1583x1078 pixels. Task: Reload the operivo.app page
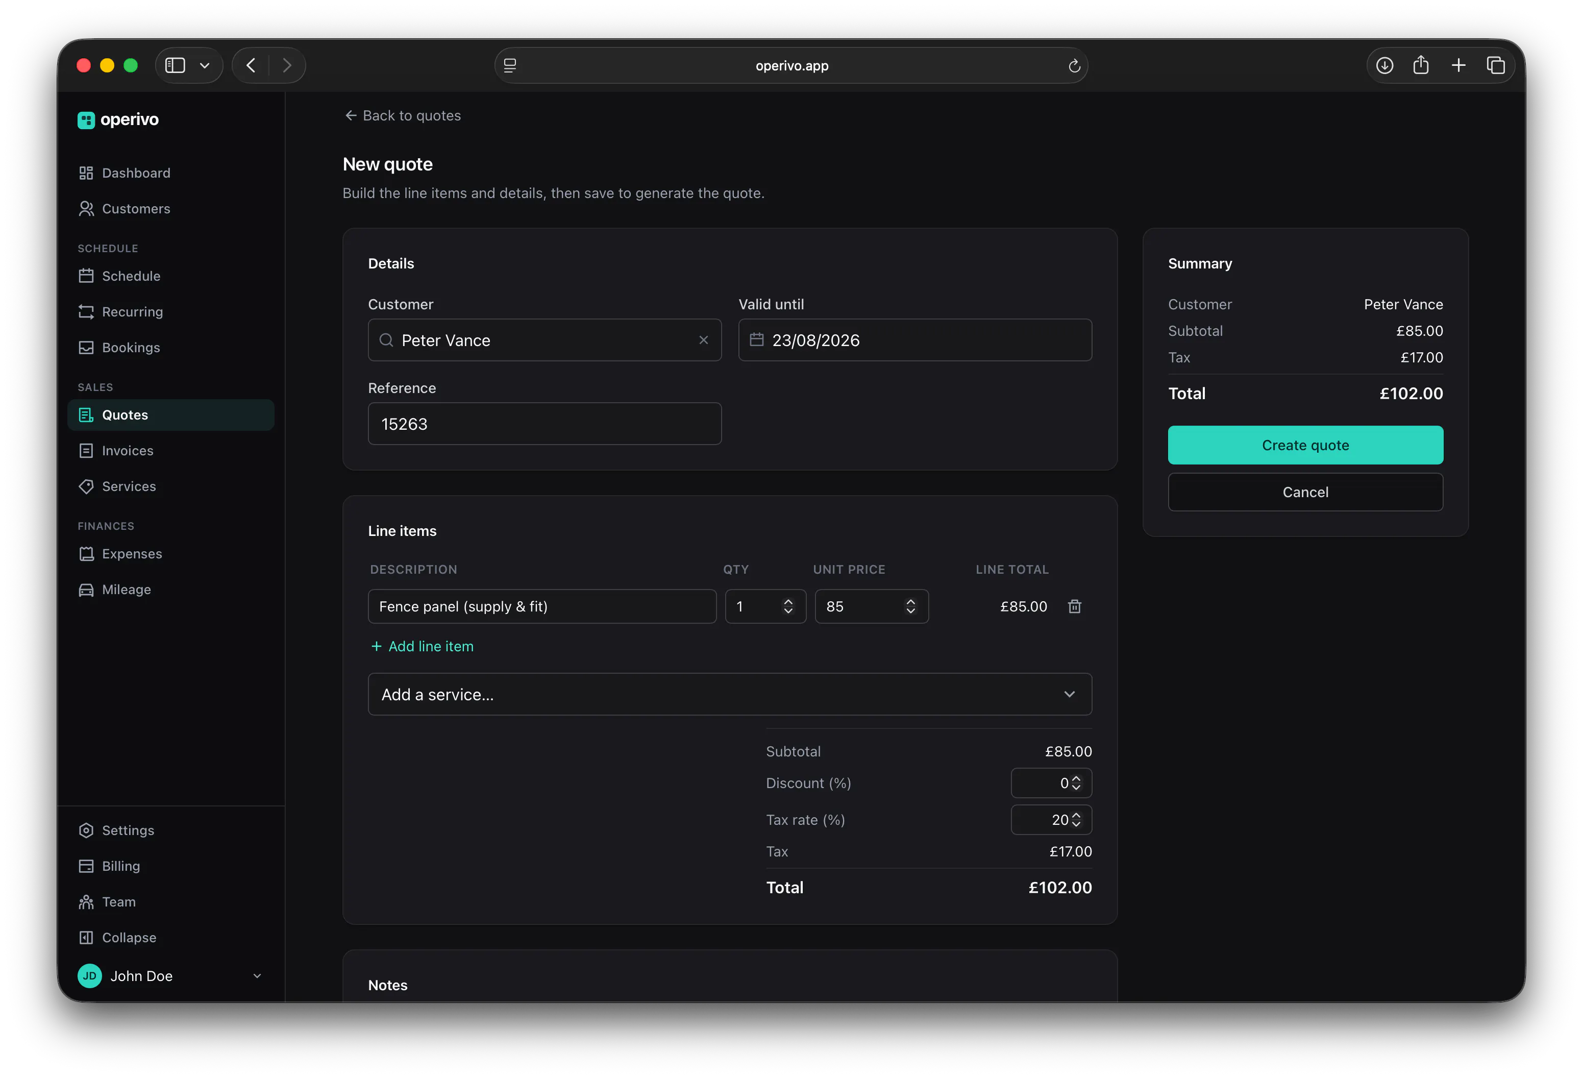pos(1074,65)
